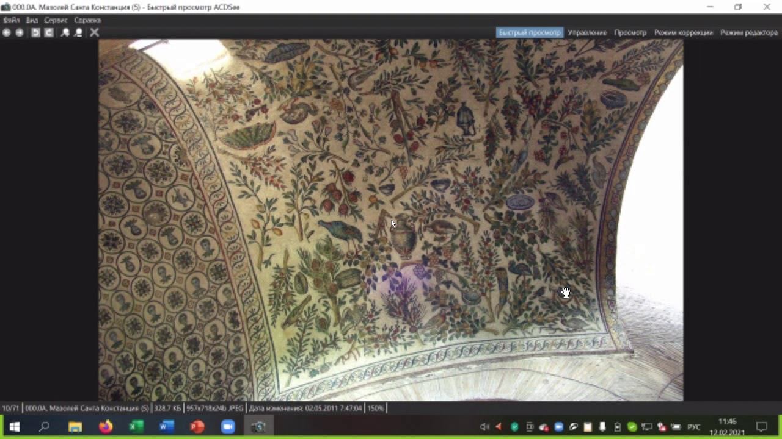Launch Firefox from the taskbar
The height and width of the screenshot is (439, 782).
click(106, 427)
